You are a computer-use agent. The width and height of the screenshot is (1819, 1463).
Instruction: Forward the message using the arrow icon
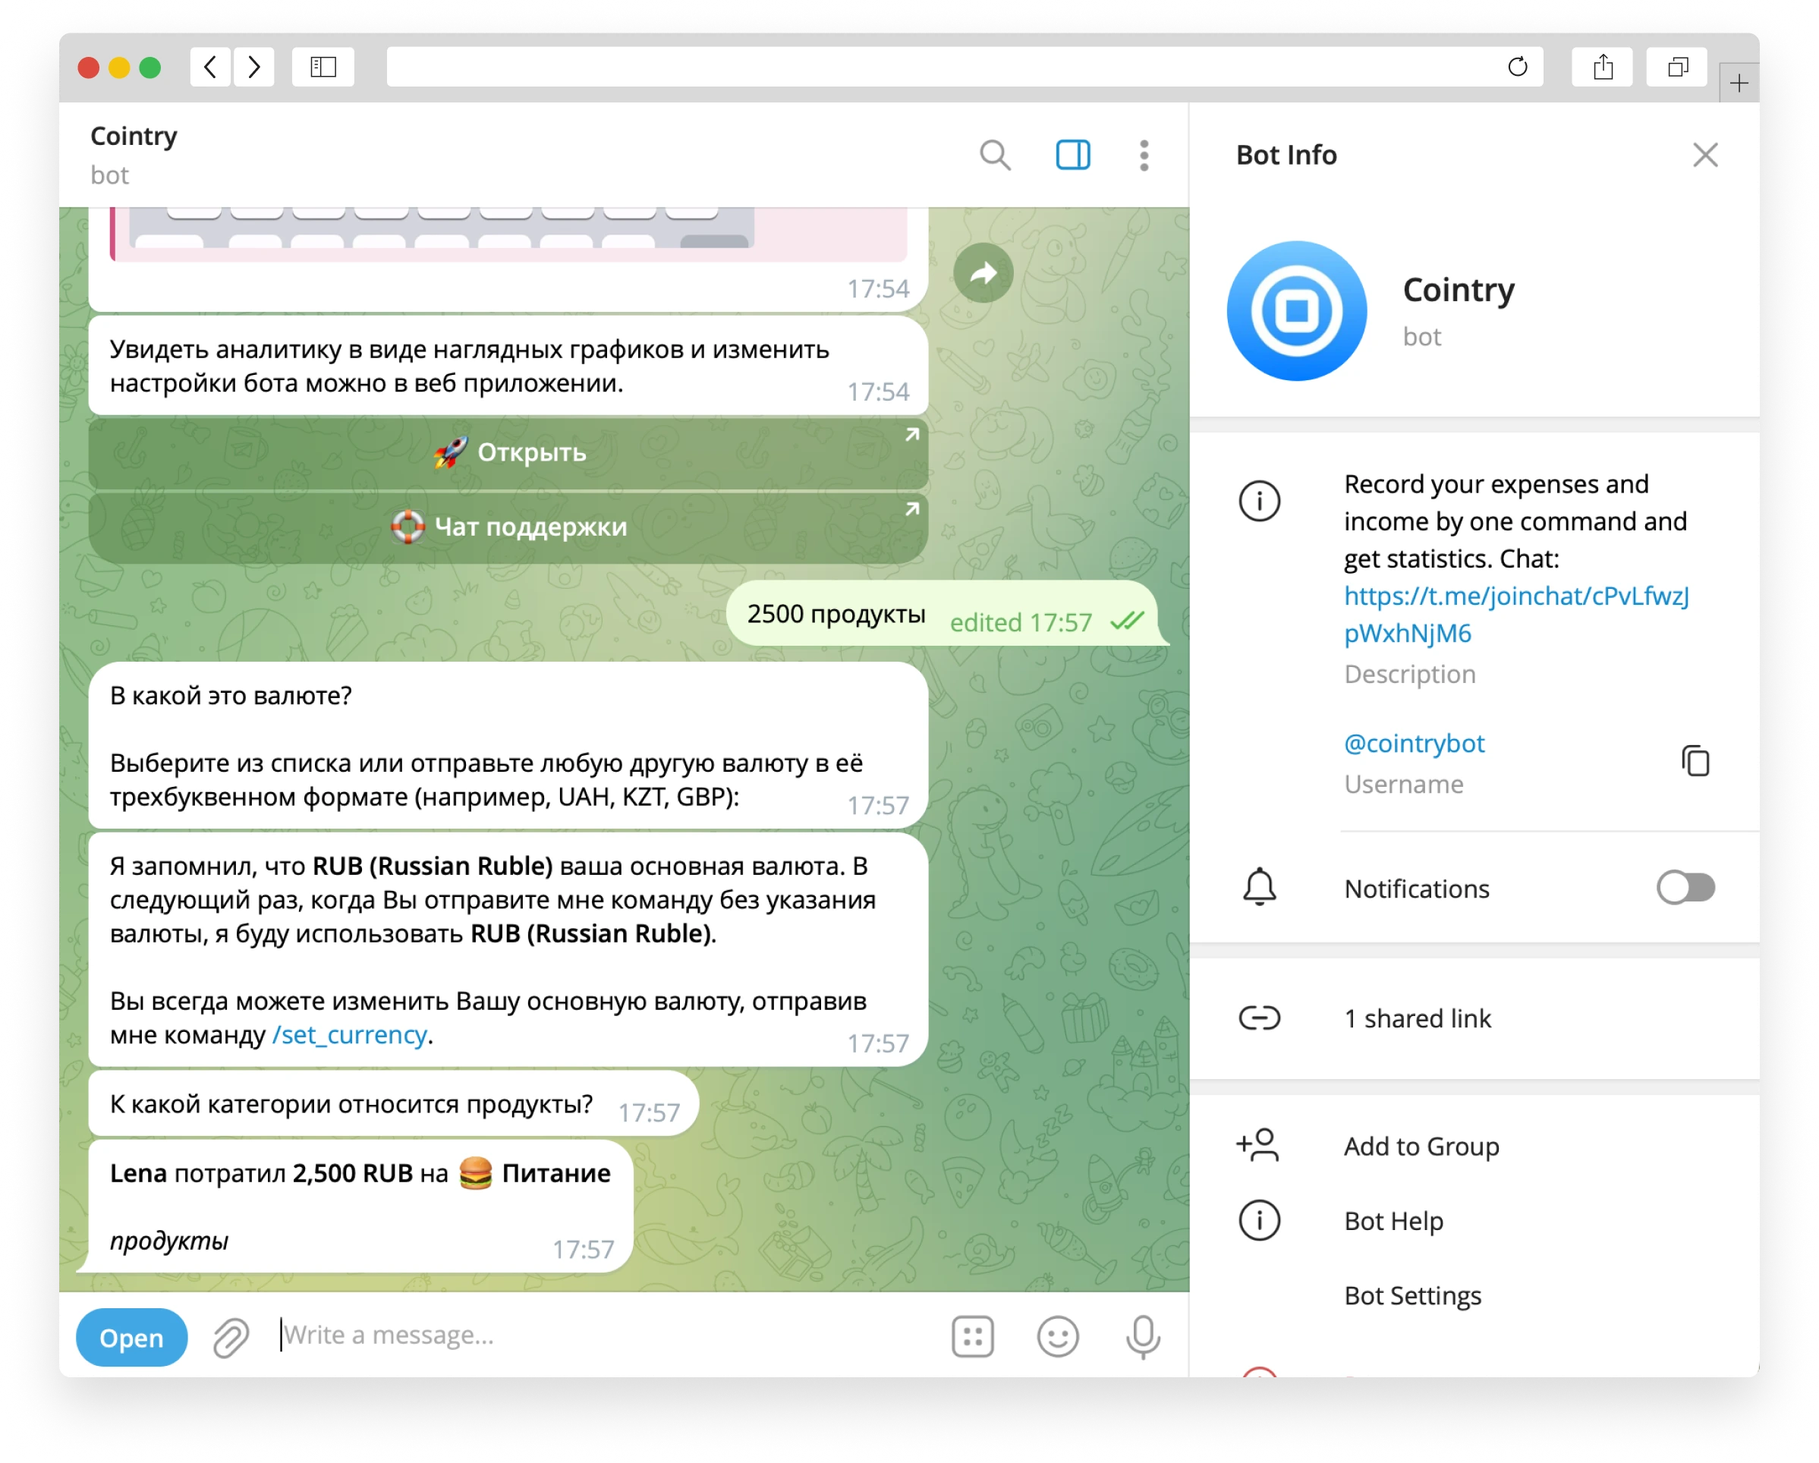pos(983,272)
